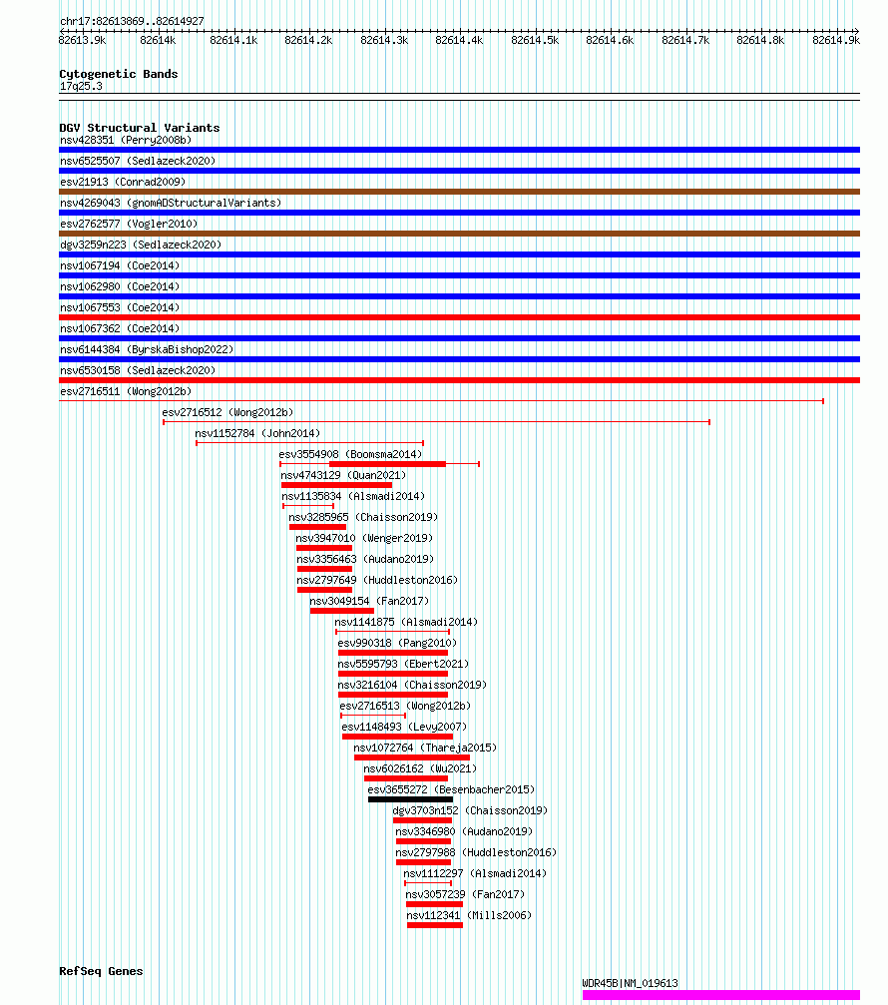This screenshot has width=888, height=1005.
Task: Open the WDR45B|NM_019613 gene label
Action: pos(630,983)
